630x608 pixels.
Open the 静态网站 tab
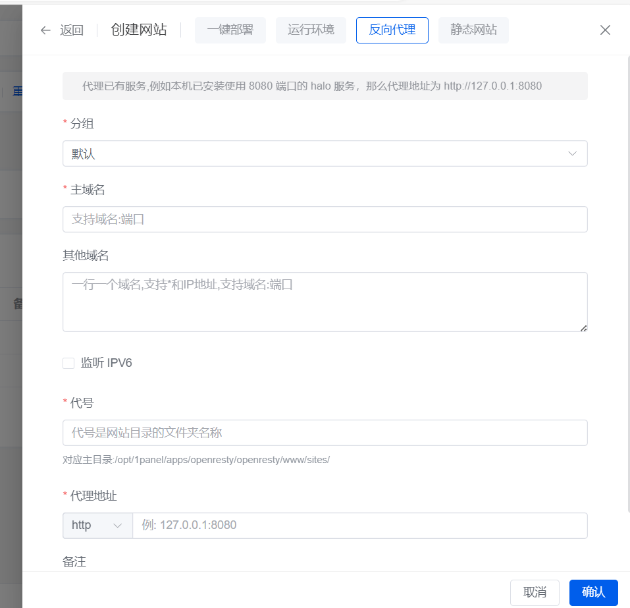[473, 30]
